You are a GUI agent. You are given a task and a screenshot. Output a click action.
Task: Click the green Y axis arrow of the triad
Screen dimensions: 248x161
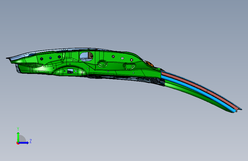click(18, 137)
